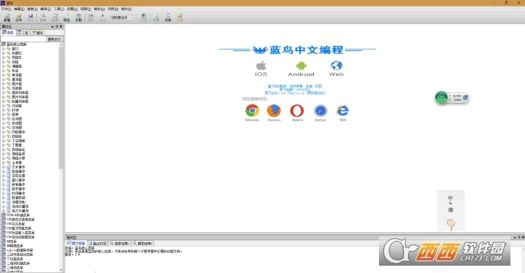Click the 新建 (New) toolbar icon
The height and width of the screenshot is (273, 525).
(7, 18)
